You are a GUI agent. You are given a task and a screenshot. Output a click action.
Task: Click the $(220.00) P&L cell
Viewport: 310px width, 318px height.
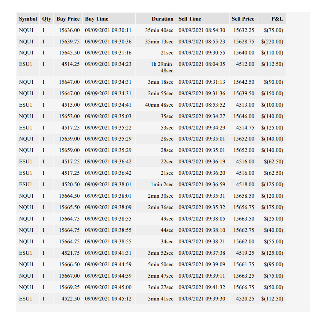point(272,42)
